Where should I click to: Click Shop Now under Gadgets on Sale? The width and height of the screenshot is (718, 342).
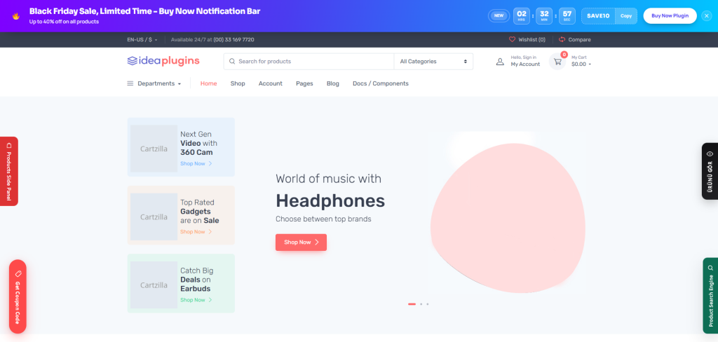tap(193, 232)
